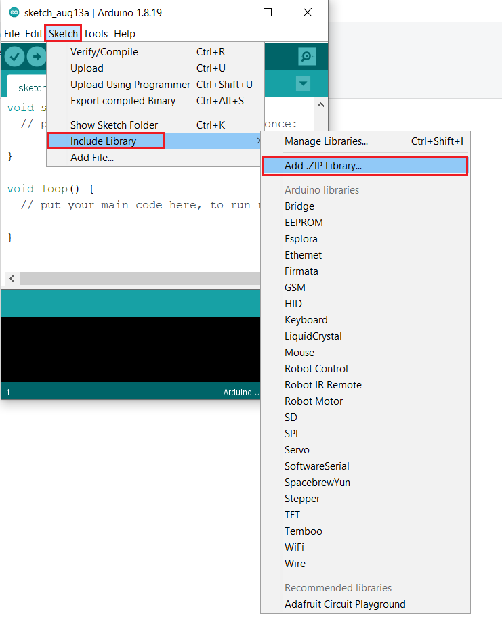502x626 pixels.
Task: Choose Add File... entry
Action: coord(155,158)
